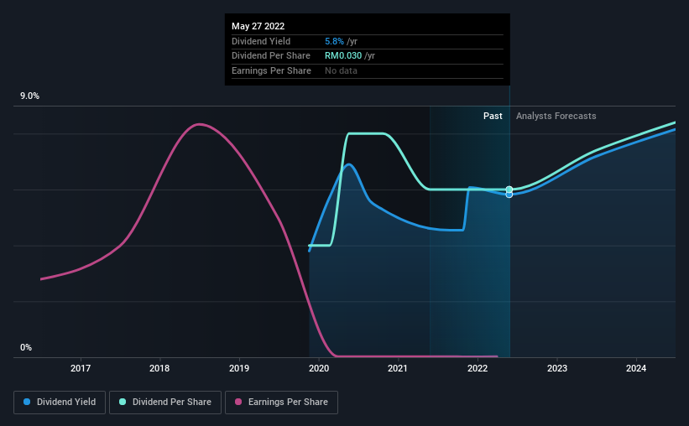Click the pink Earnings Per Share legend dot
Image resolution: width=689 pixels, height=426 pixels.
pos(238,402)
